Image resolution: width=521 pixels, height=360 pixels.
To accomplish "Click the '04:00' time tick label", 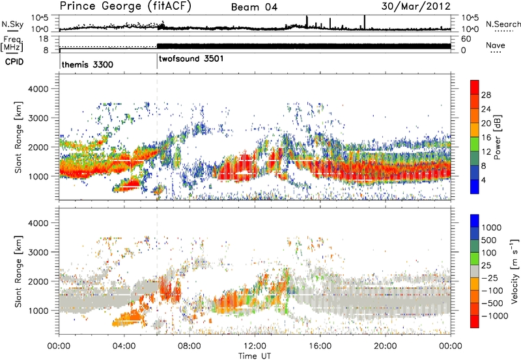I will click(124, 346).
